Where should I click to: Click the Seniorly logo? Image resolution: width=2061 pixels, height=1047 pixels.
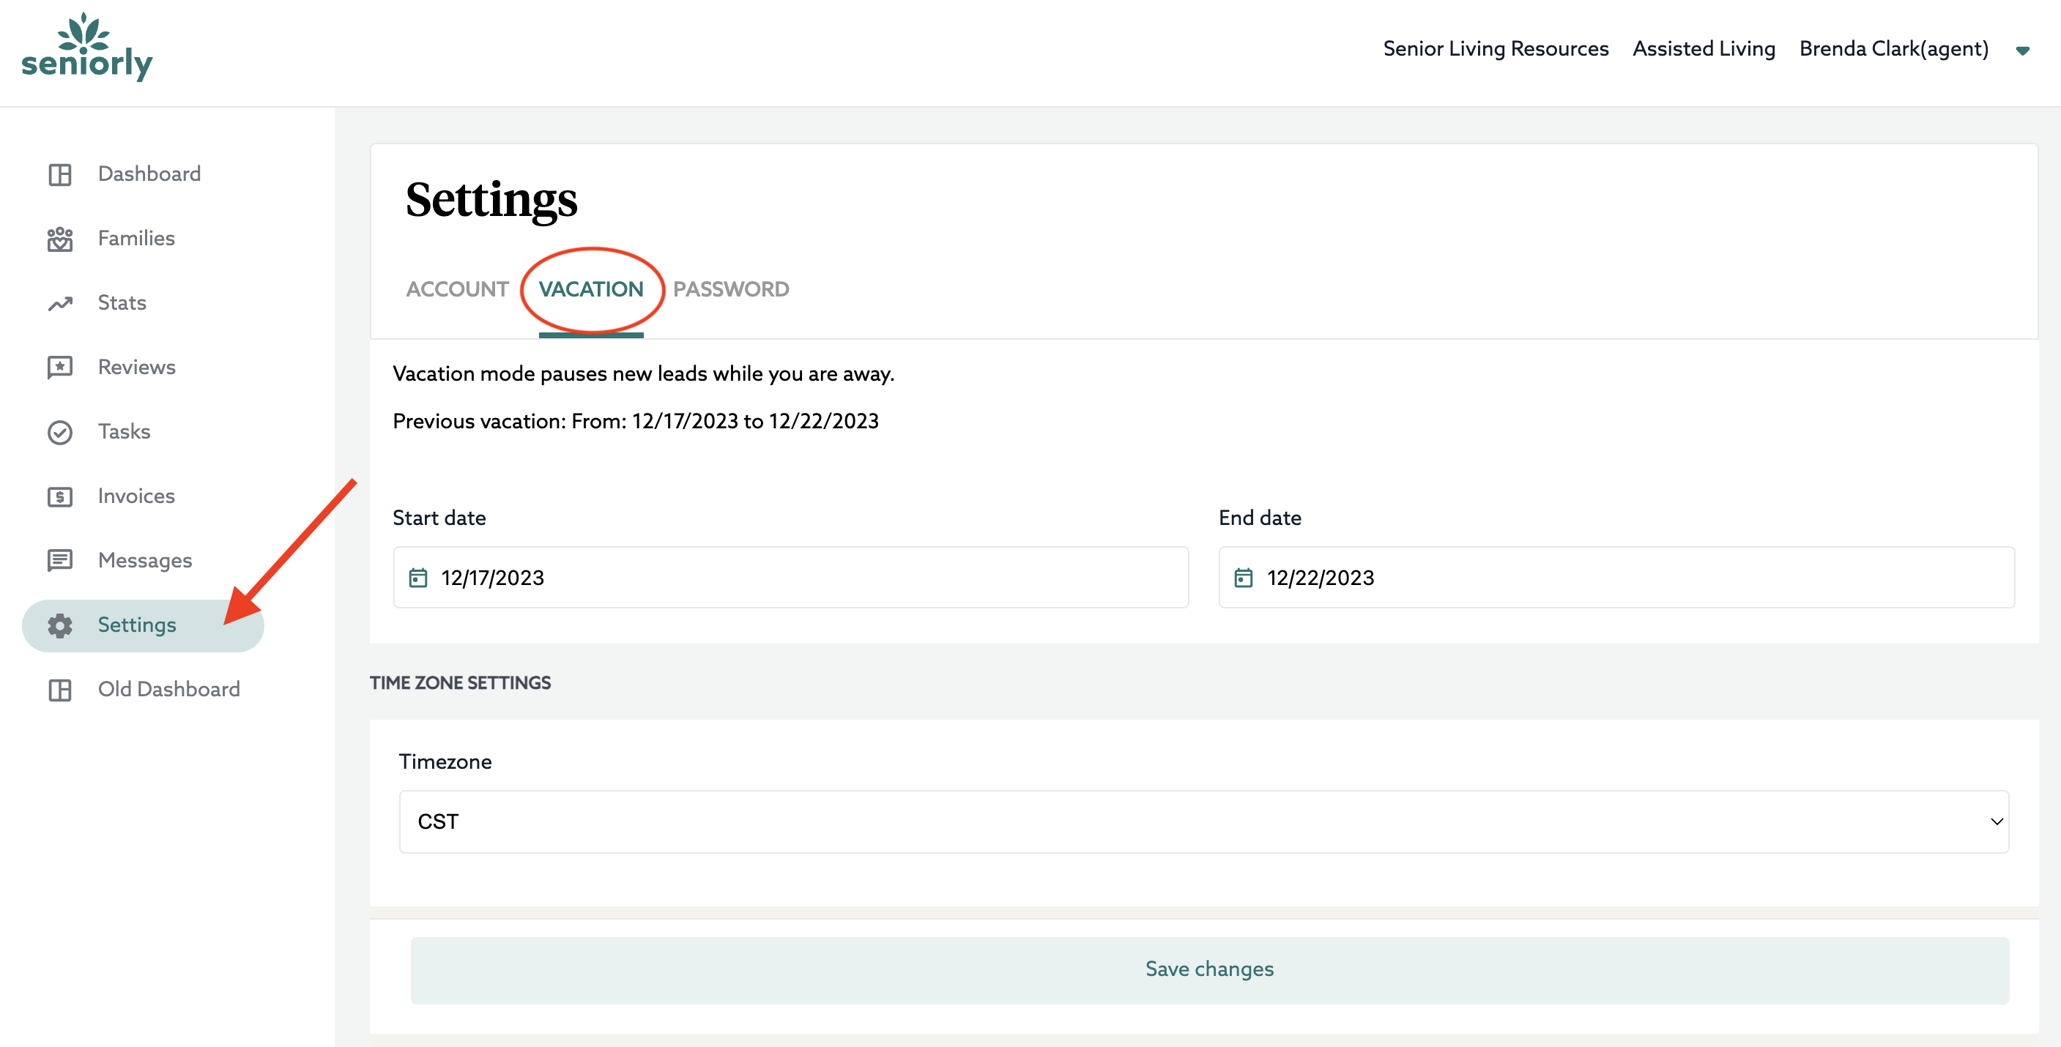click(x=86, y=48)
